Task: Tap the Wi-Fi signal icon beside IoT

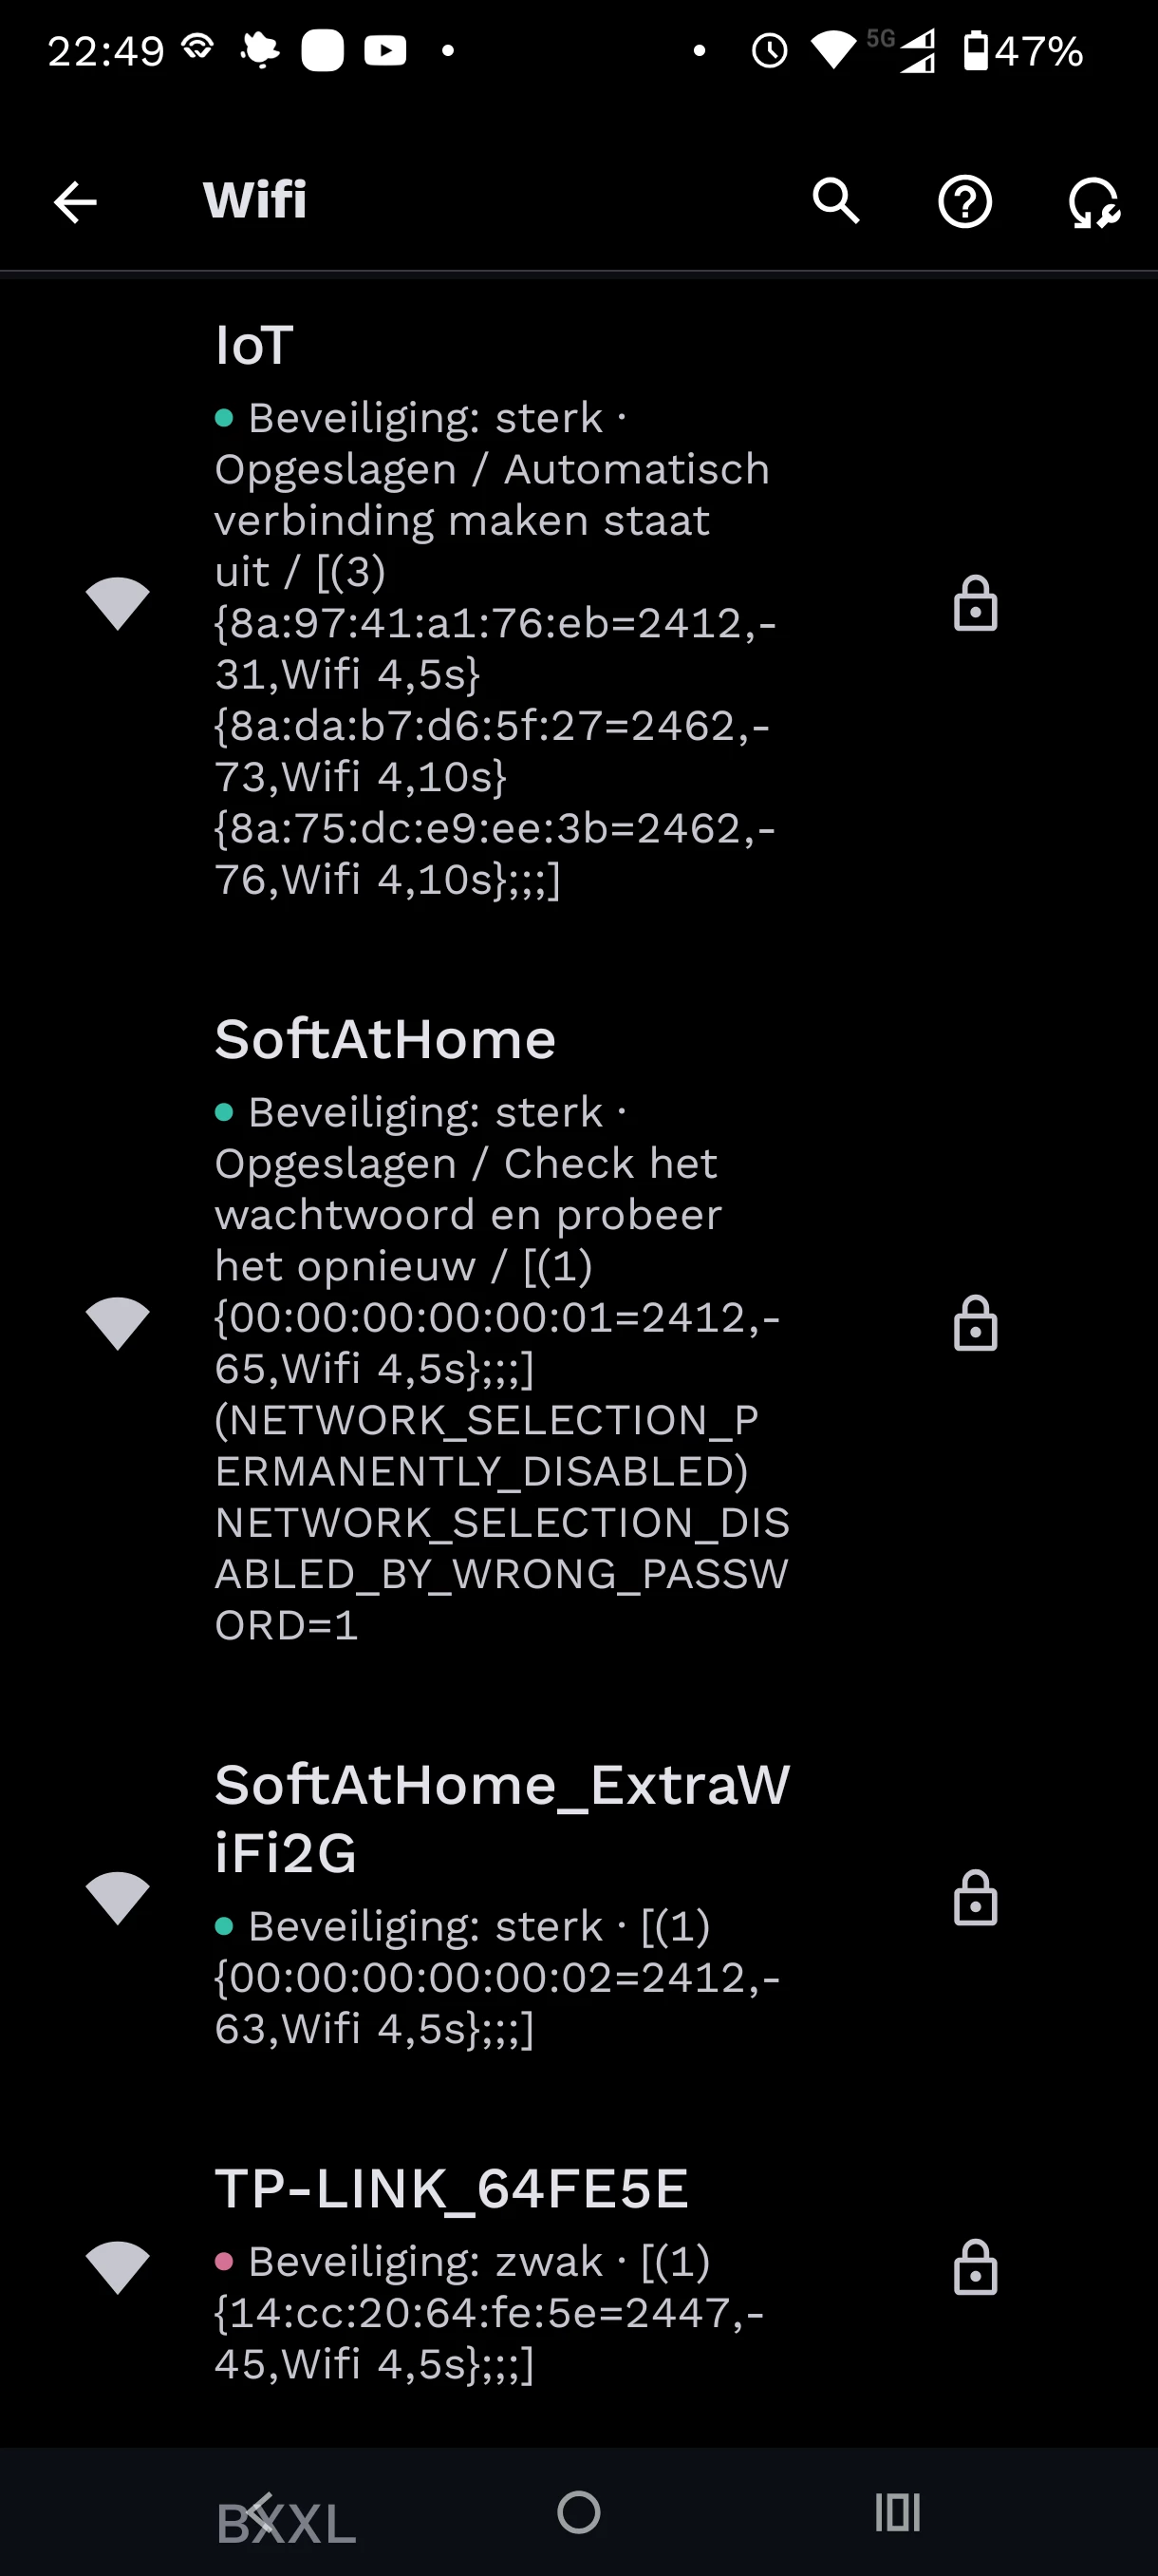Action: [x=118, y=604]
